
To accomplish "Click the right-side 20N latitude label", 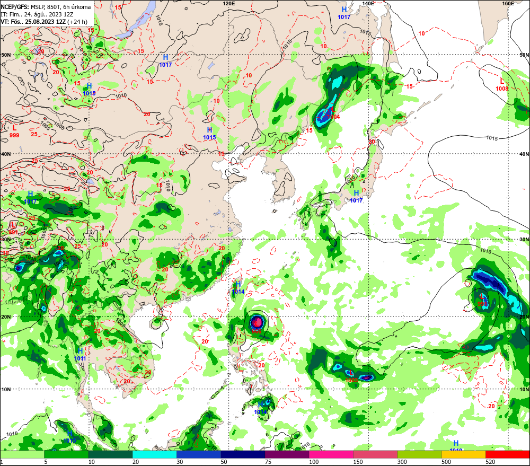I will click(x=524, y=317).
